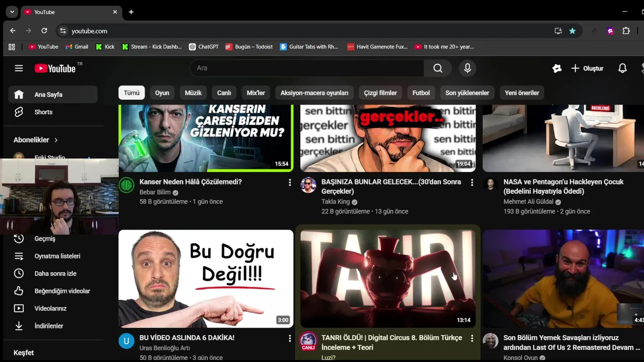Open Uras Benlioğlu Artı channel avatar
644x362 pixels.
tap(126, 341)
